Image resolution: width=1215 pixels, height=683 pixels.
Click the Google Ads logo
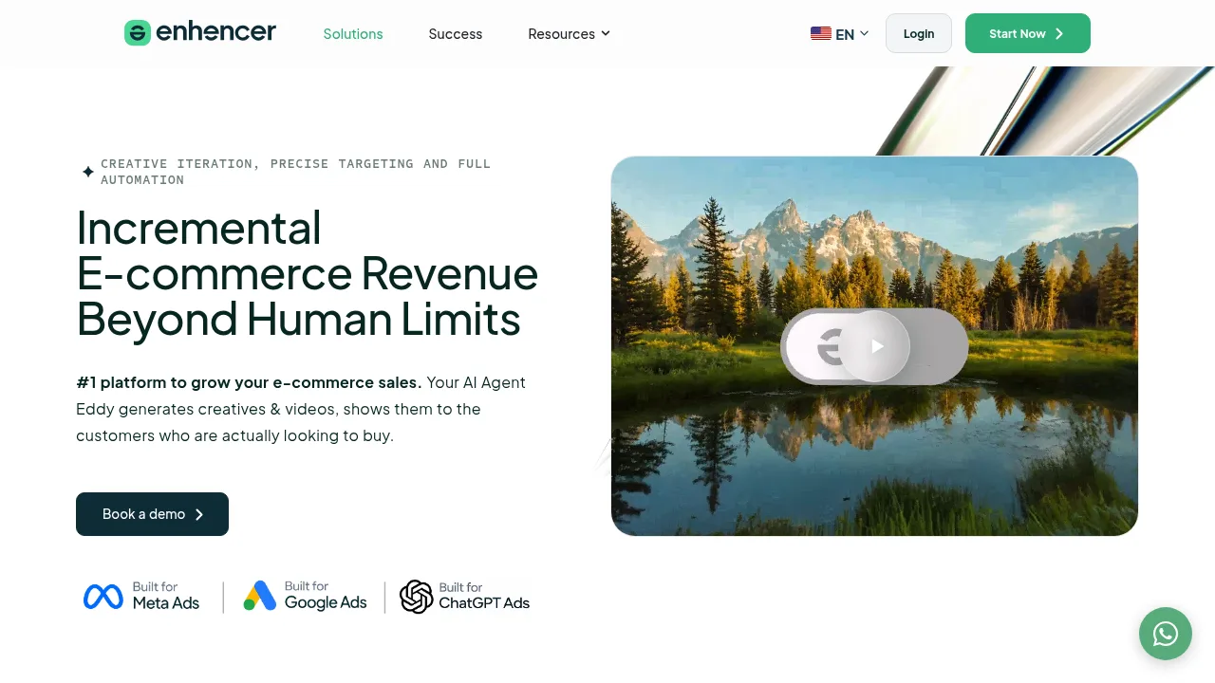click(x=305, y=596)
